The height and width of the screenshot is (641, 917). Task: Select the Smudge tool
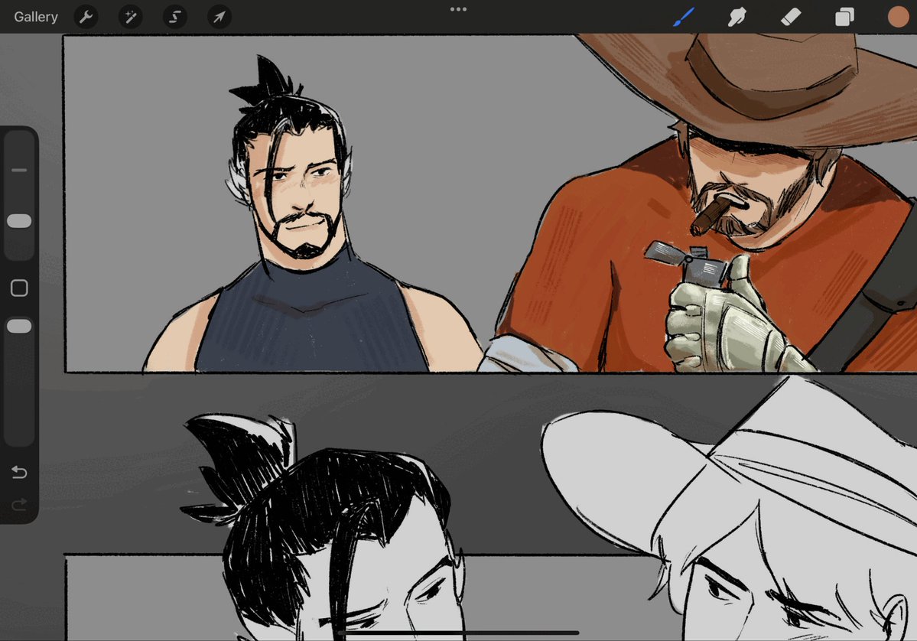(x=737, y=17)
